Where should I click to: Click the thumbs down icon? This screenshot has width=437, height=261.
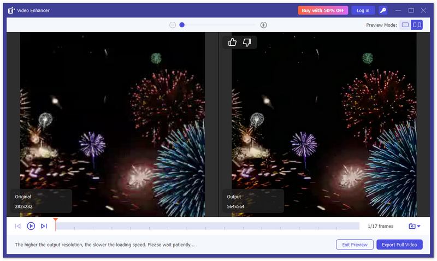(x=247, y=42)
